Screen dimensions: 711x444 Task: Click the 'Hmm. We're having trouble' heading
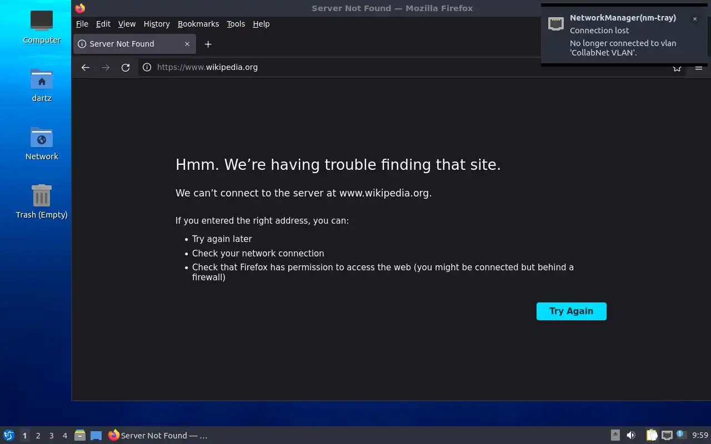click(x=338, y=165)
